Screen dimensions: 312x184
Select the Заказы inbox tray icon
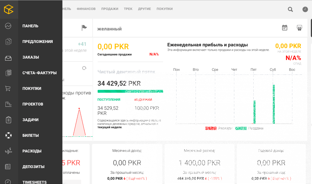8,57
